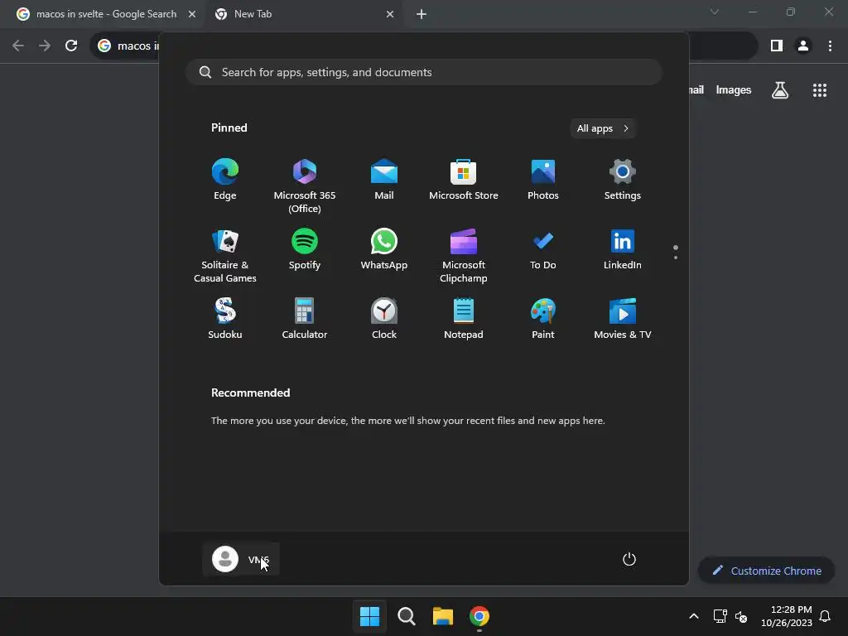Open Chrome three-dot menu
848x636 pixels.
pos(830,46)
